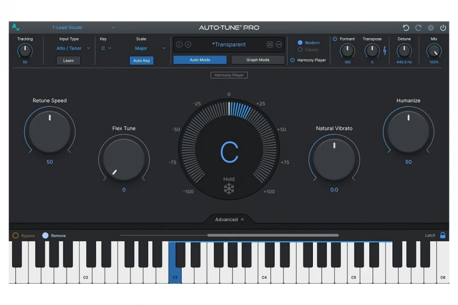Click the Humanize knob
The image size is (458, 305).
tap(408, 132)
